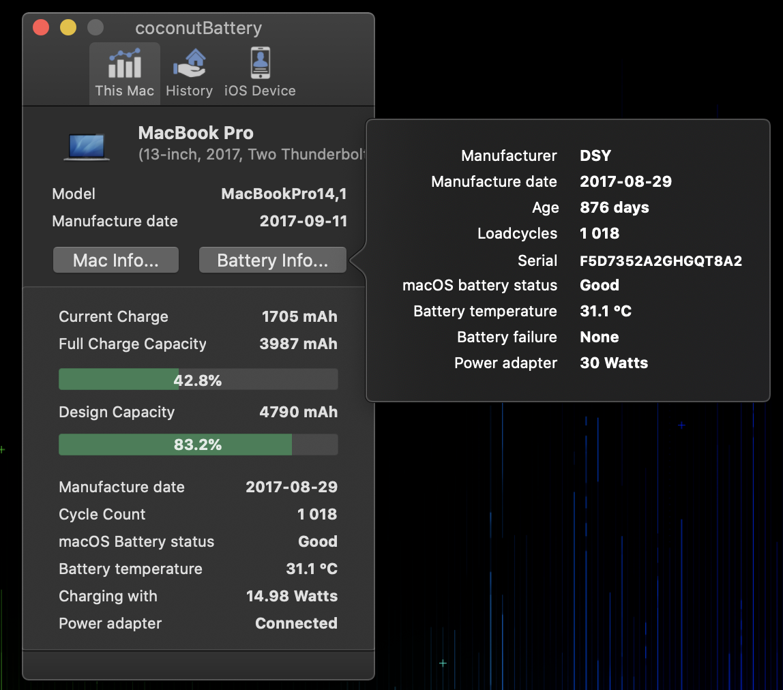Click the Manufacture date label in popover
This screenshot has height=690, width=783.
coord(494,181)
